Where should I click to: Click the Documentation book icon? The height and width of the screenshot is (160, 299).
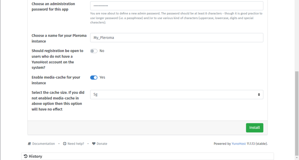[29, 144]
